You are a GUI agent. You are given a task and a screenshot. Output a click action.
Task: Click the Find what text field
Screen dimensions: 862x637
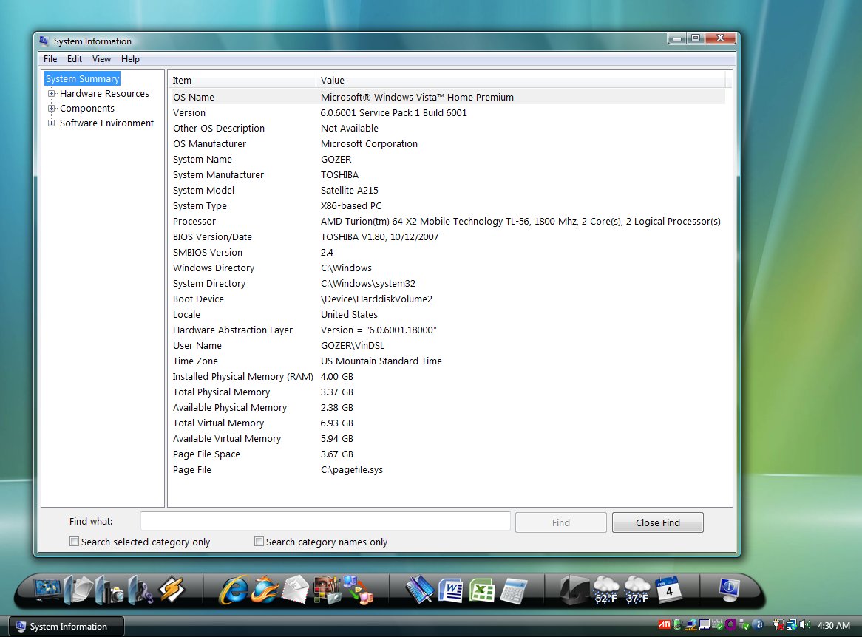pyautogui.click(x=325, y=521)
